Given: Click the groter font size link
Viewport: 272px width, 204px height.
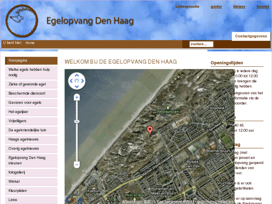Looking at the screenshot, I should [216, 7].
